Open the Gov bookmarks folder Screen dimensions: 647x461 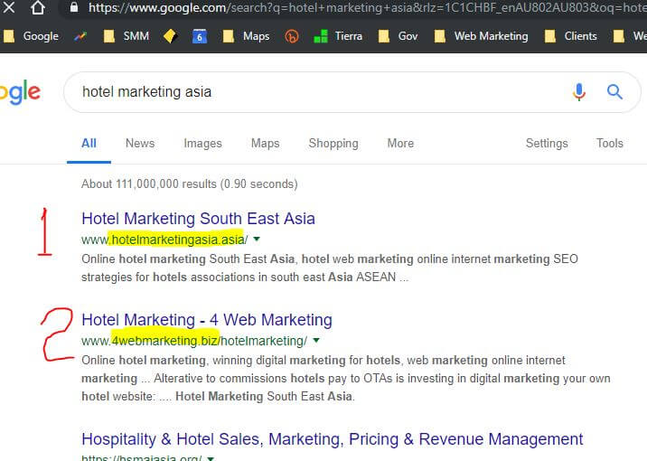399,36
